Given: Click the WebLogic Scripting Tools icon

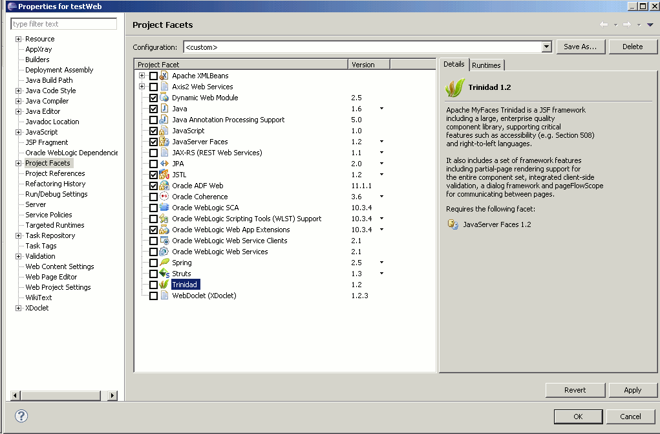Looking at the screenshot, I should point(164,218).
